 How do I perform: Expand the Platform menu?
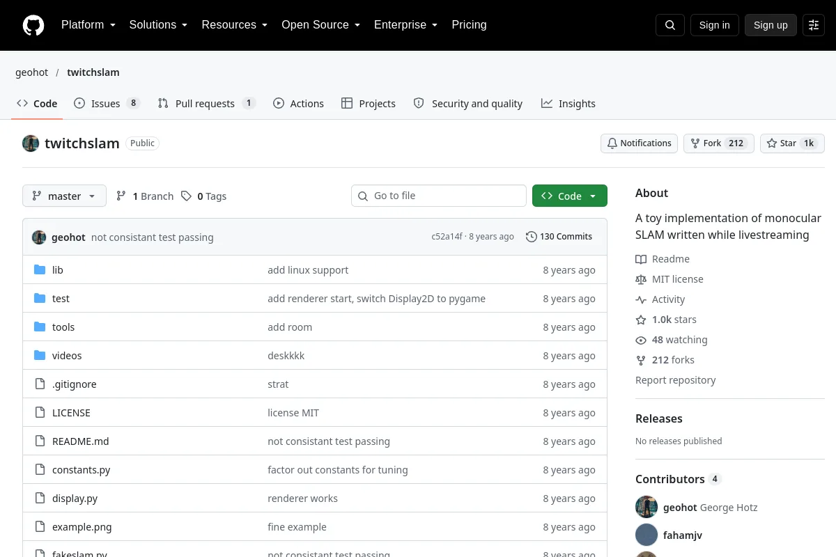pyautogui.click(x=88, y=25)
